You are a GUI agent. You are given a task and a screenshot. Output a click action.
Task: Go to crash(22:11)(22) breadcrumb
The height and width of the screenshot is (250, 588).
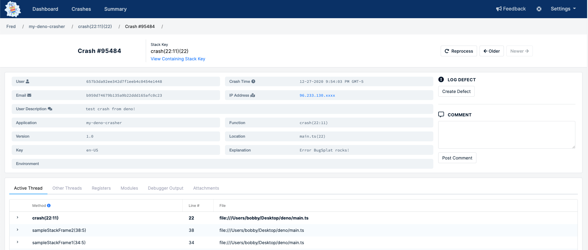(x=95, y=26)
